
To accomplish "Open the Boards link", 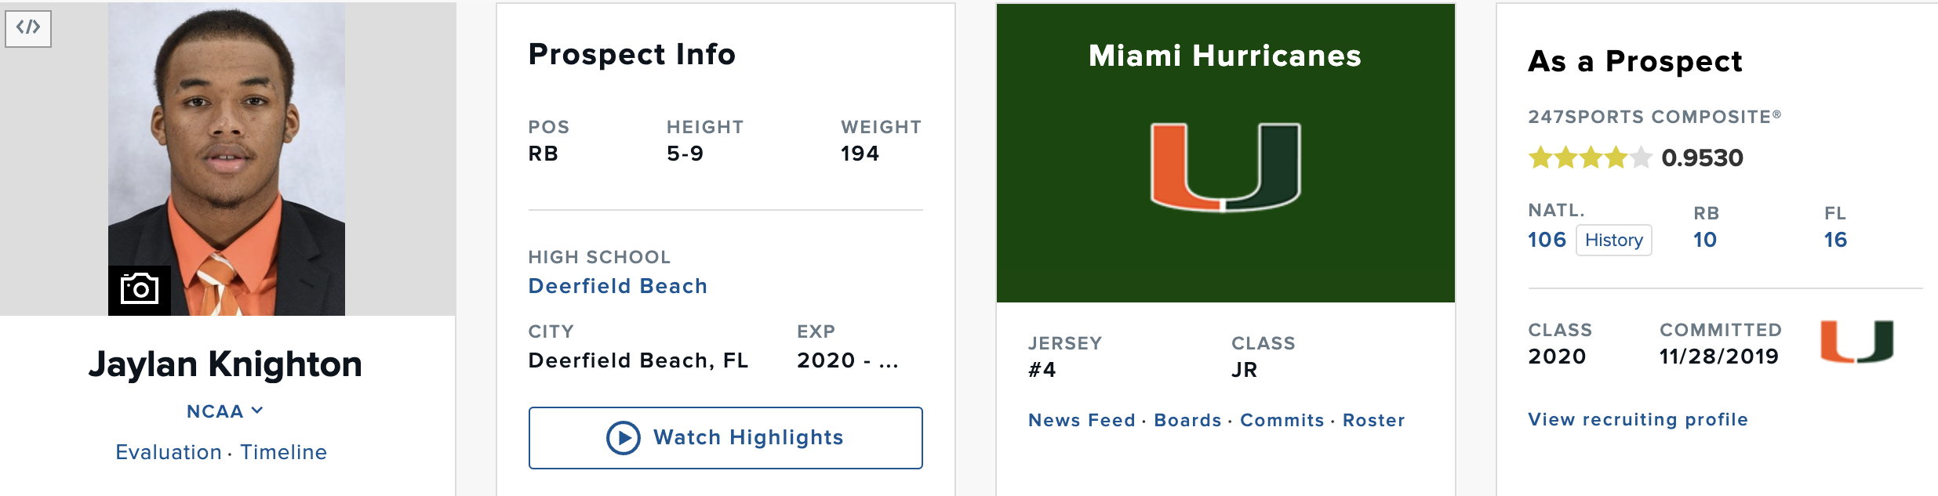I will [x=1187, y=421].
